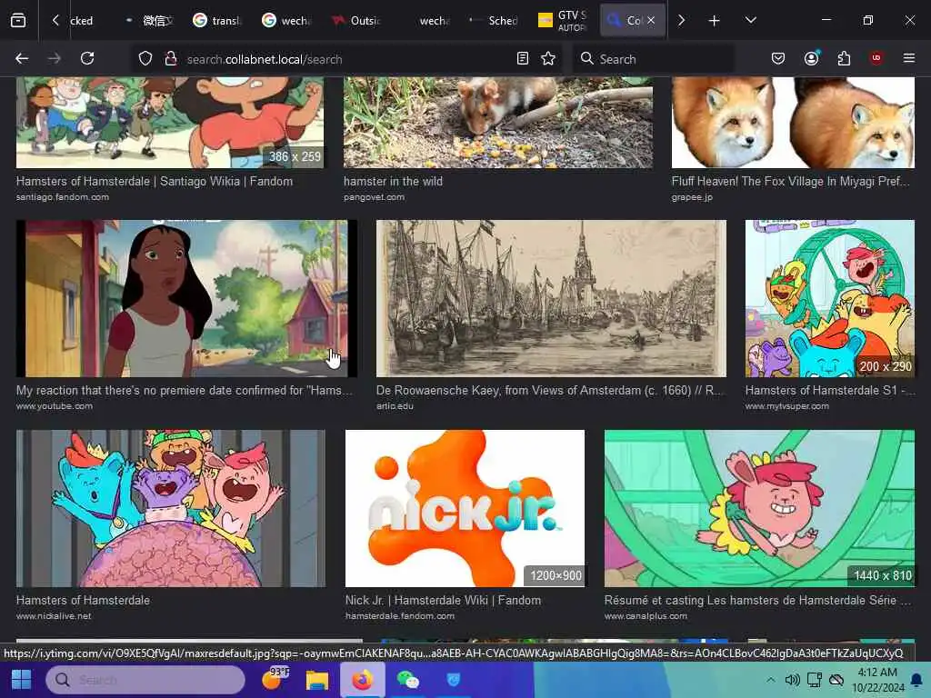Click the www.youtube.com source text

(x=55, y=406)
